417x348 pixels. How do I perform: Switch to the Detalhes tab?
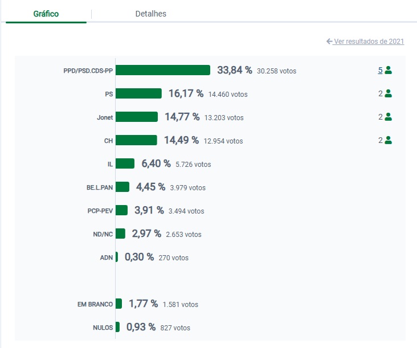[x=150, y=14]
